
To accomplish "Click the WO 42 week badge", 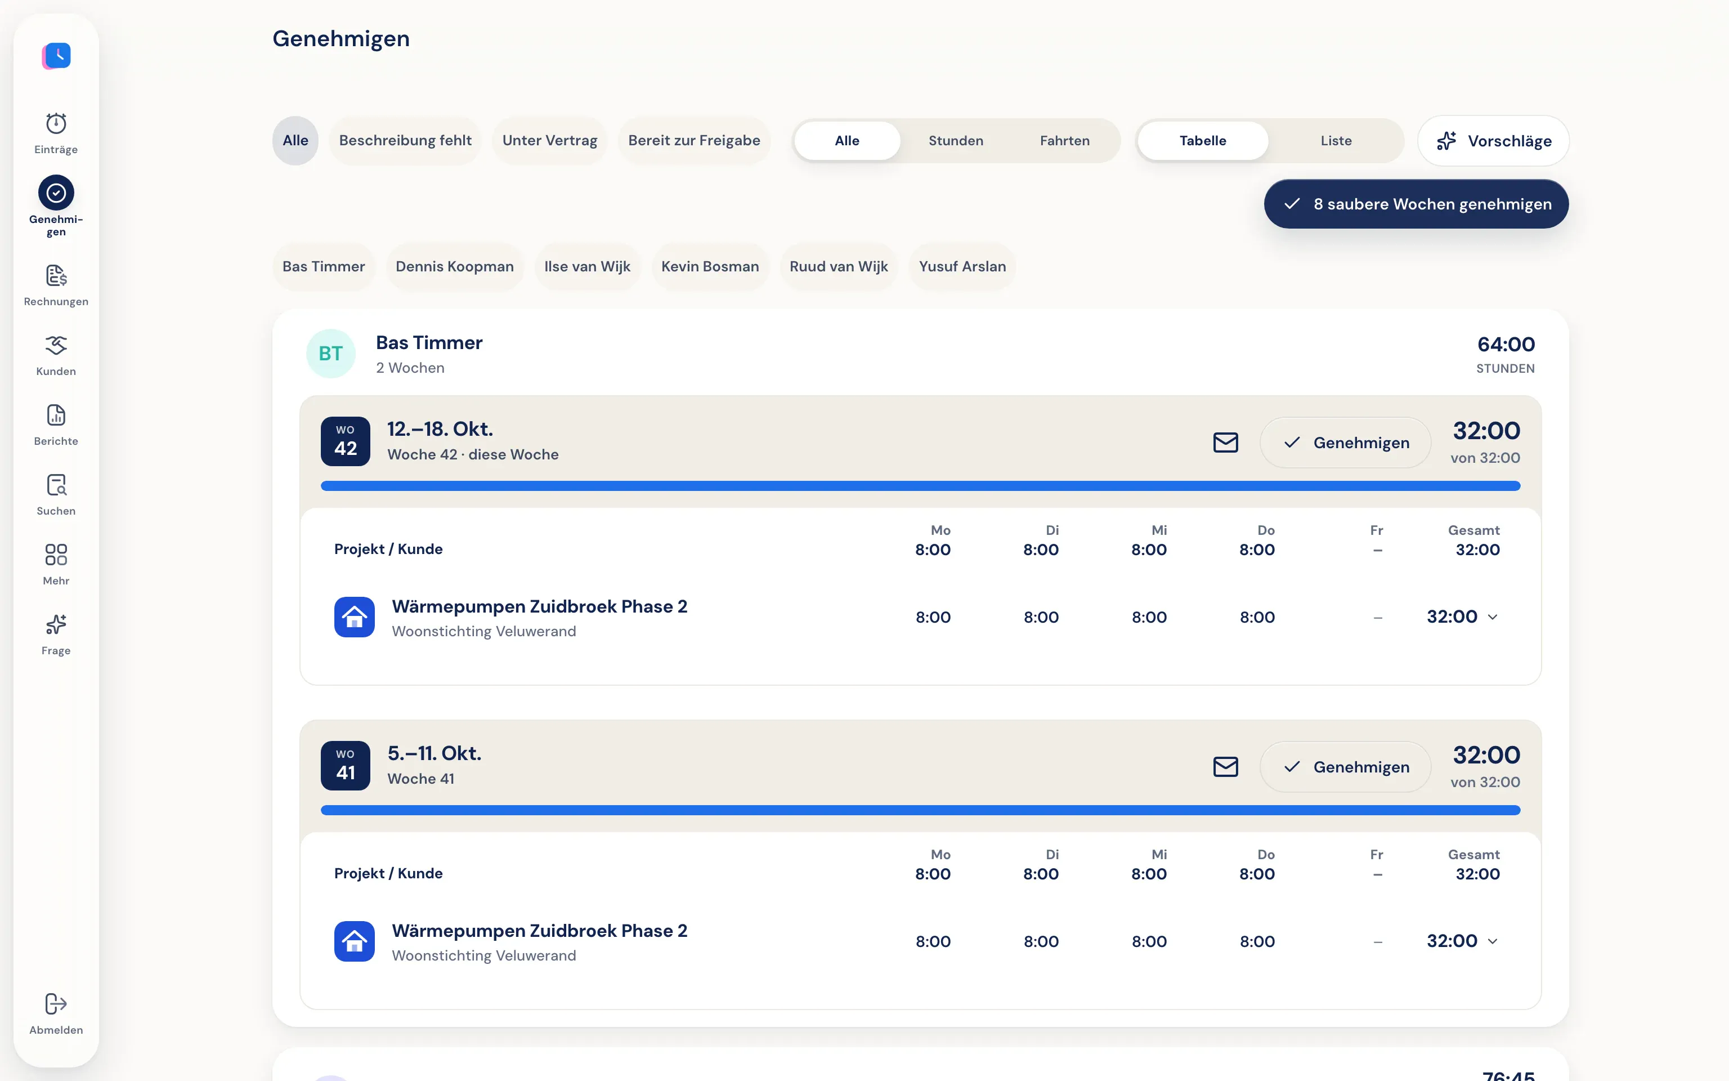I will tap(345, 441).
